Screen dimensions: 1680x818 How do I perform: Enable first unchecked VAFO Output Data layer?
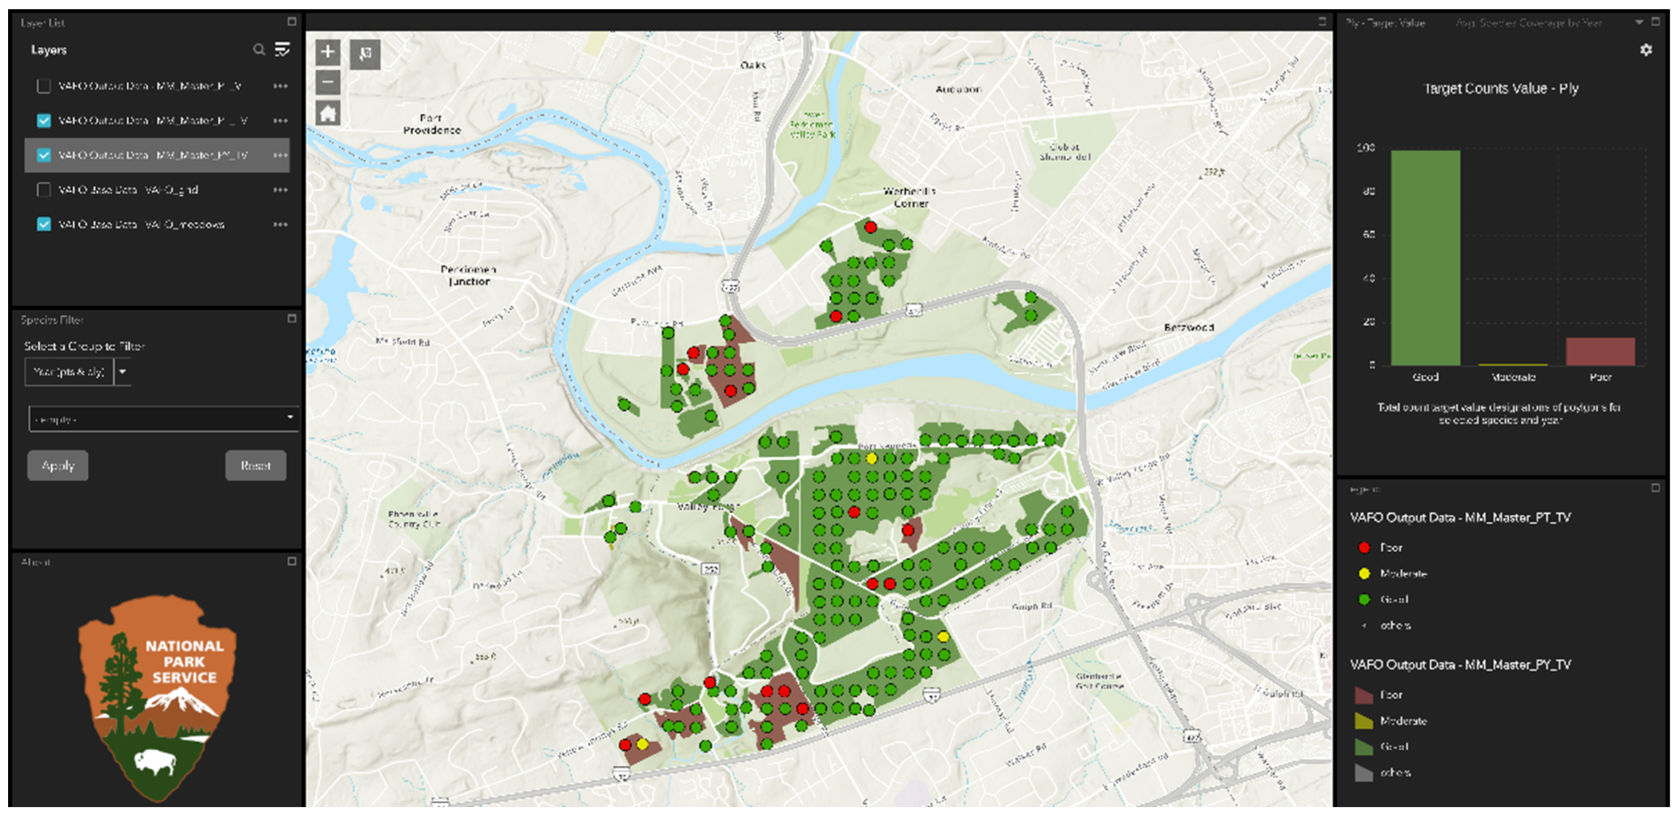(44, 86)
